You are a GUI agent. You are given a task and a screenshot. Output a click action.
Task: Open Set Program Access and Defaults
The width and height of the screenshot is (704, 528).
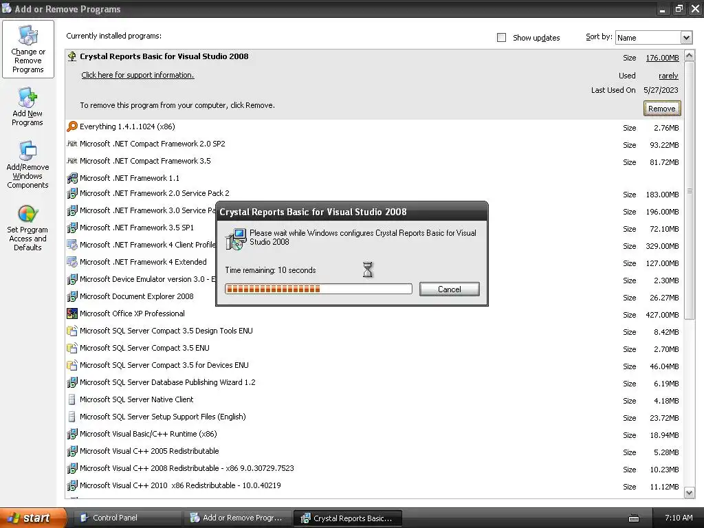click(27, 228)
